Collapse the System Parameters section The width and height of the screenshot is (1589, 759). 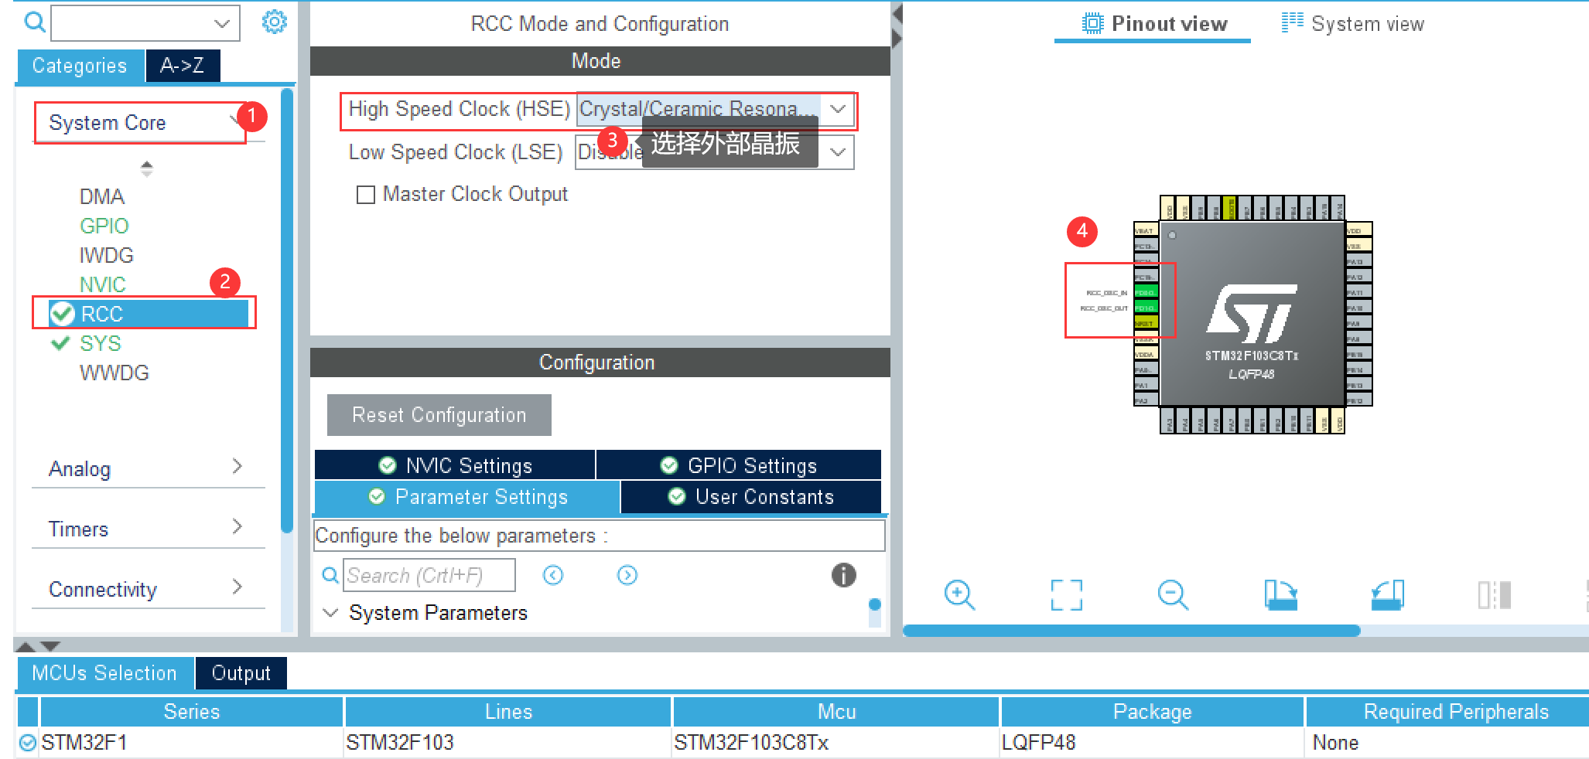(331, 612)
